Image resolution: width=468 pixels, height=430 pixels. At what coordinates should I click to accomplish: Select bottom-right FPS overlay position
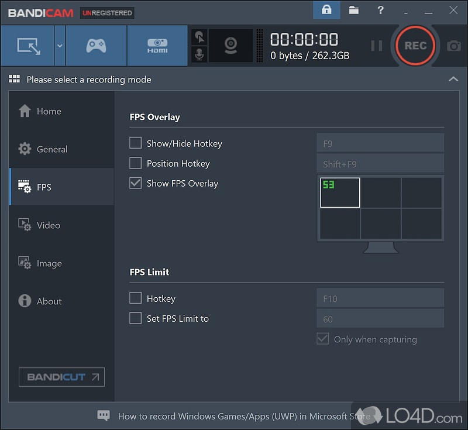pos(421,223)
